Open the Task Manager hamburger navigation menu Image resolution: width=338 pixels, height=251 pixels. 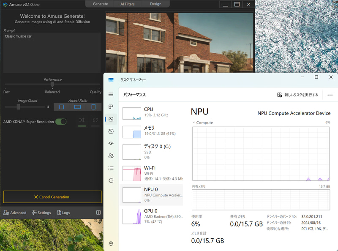pyautogui.click(x=111, y=95)
